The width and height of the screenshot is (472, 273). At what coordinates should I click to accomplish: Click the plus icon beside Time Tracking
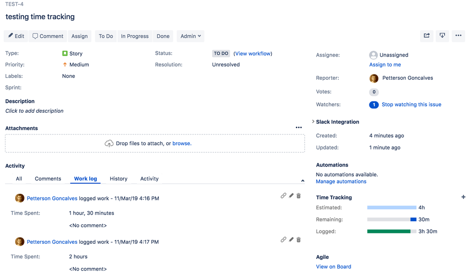point(463,197)
